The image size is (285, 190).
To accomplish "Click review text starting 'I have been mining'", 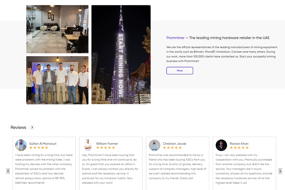I will [44, 169].
